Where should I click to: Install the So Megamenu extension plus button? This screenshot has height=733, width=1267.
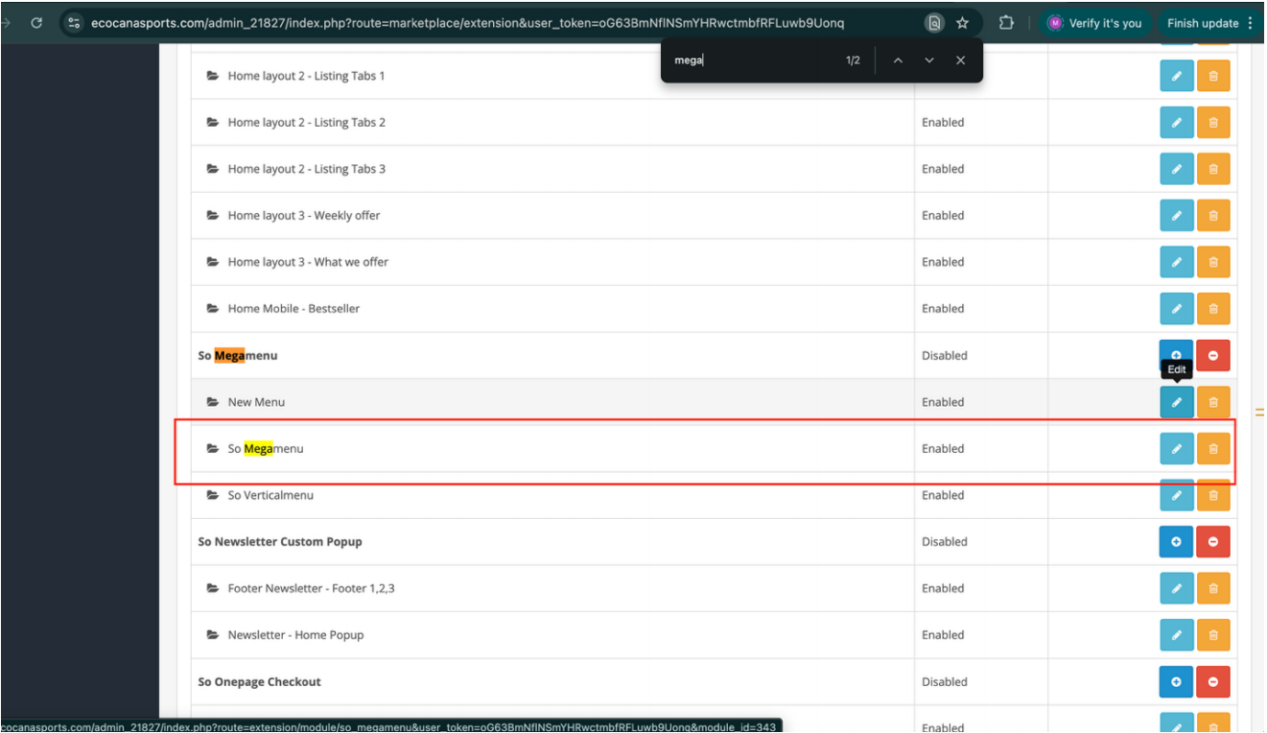click(1176, 355)
